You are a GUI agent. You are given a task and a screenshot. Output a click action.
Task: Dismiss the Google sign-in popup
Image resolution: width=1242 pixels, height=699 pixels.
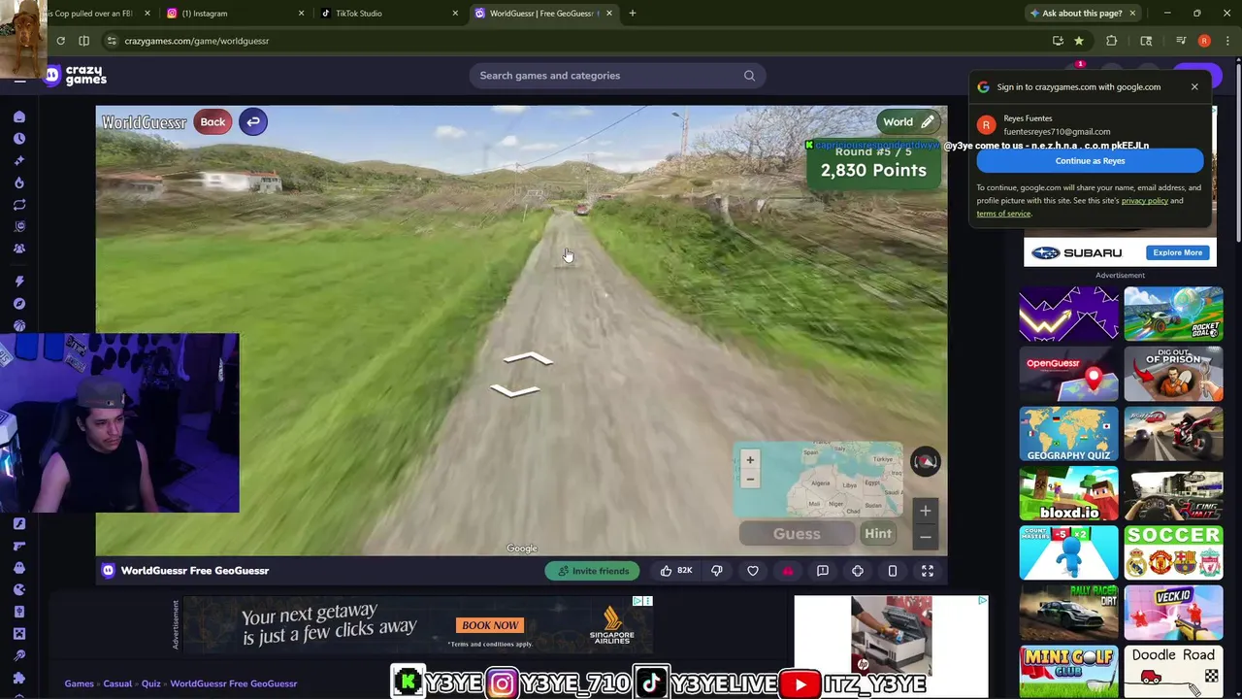pos(1194,87)
